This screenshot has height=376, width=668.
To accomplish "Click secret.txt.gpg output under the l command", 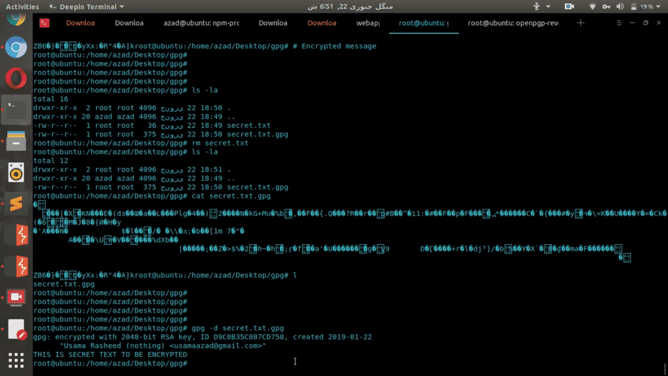I will click(x=64, y=285).
